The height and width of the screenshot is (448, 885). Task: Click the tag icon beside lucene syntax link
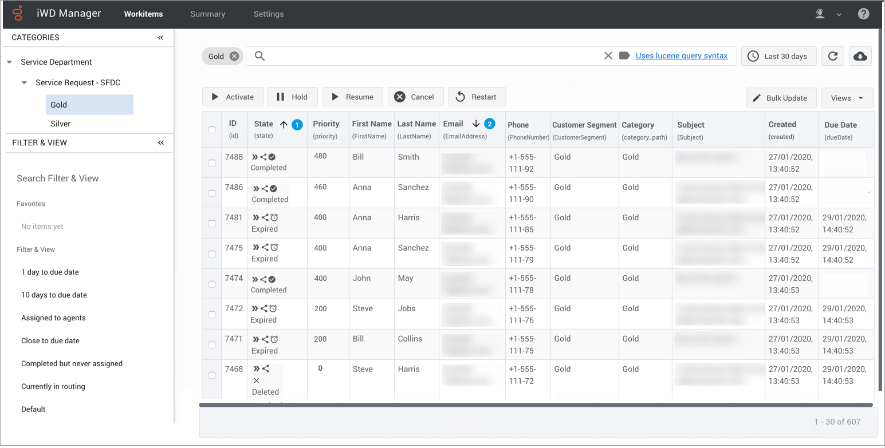pos(624,55)
